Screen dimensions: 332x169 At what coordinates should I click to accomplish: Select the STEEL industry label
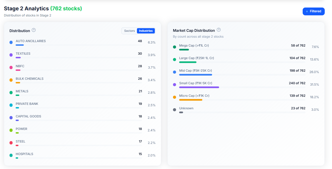click(20, 141)
